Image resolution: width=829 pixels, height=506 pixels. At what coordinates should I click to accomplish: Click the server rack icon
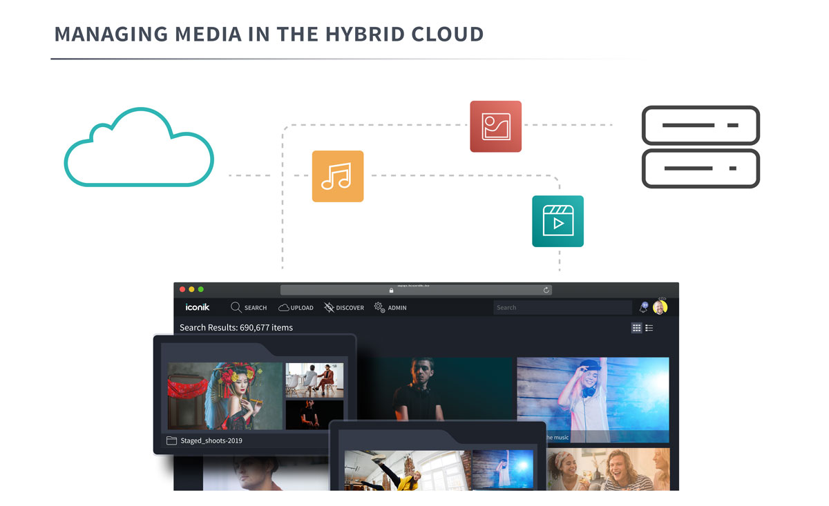(701, 147)
